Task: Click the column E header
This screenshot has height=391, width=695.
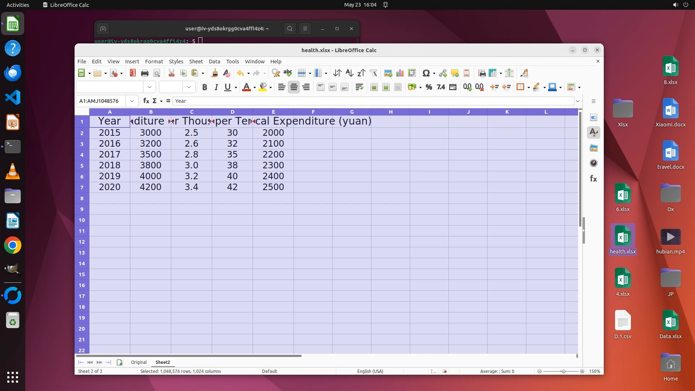Action: pos(273,112)
